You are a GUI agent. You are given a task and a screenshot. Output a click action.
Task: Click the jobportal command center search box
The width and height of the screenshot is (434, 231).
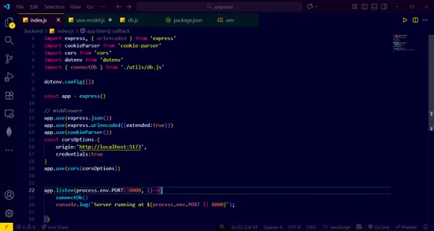(x=219, y=6)
